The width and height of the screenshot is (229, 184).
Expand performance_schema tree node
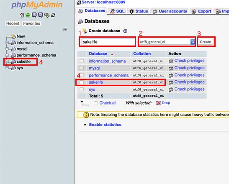point(7,55)
